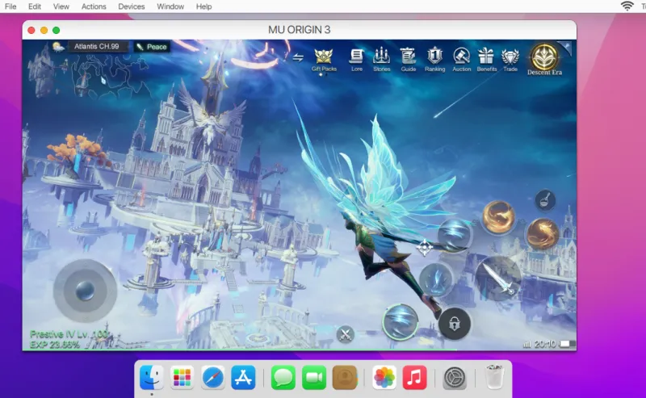The image size is (646, 398).
Task: Open the View menu
Action: (x=61, y=6)
